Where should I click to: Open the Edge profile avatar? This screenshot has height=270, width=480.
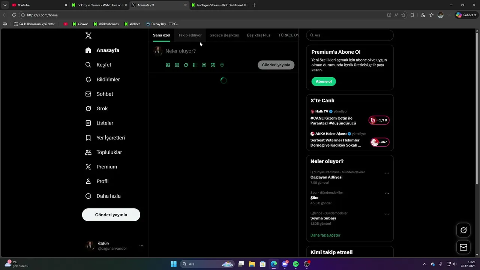[441, 15]
